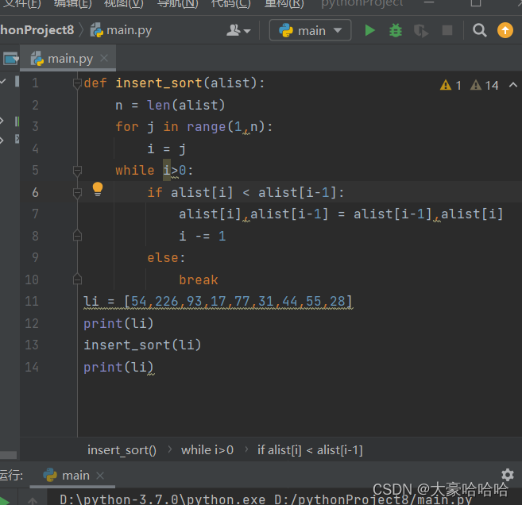Collapse the insert_sort function fold marker
The width and height of the screenshot is (522, 505).
77,83
